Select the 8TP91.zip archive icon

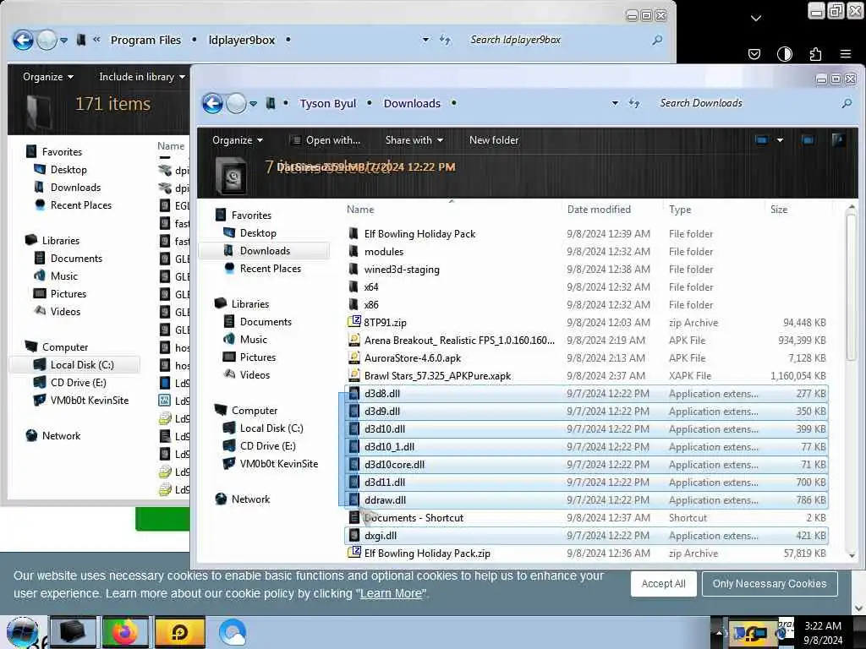pyautogui.click(x=354, y=322)
